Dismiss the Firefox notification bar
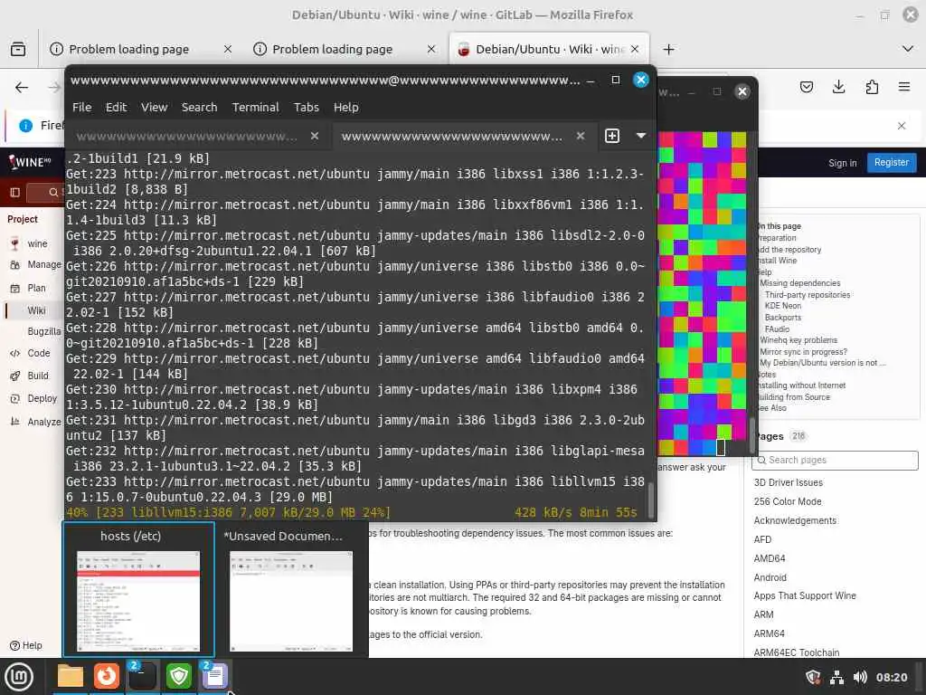 [x=902, y=125]
